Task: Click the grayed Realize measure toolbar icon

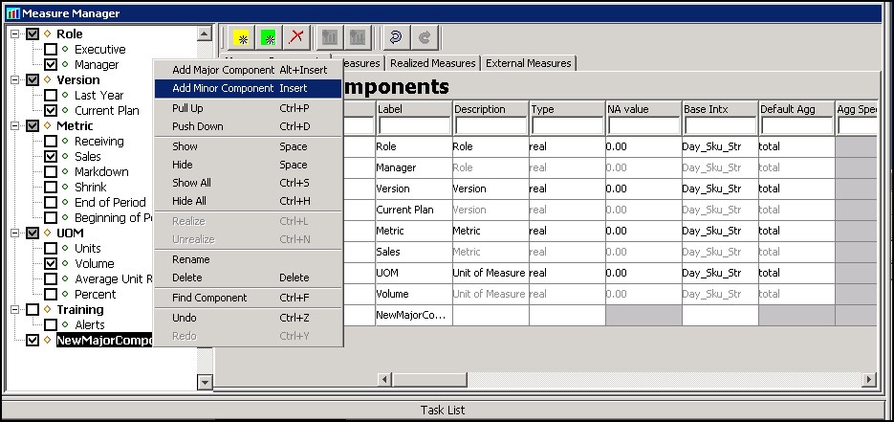Action: click(330, 38)
